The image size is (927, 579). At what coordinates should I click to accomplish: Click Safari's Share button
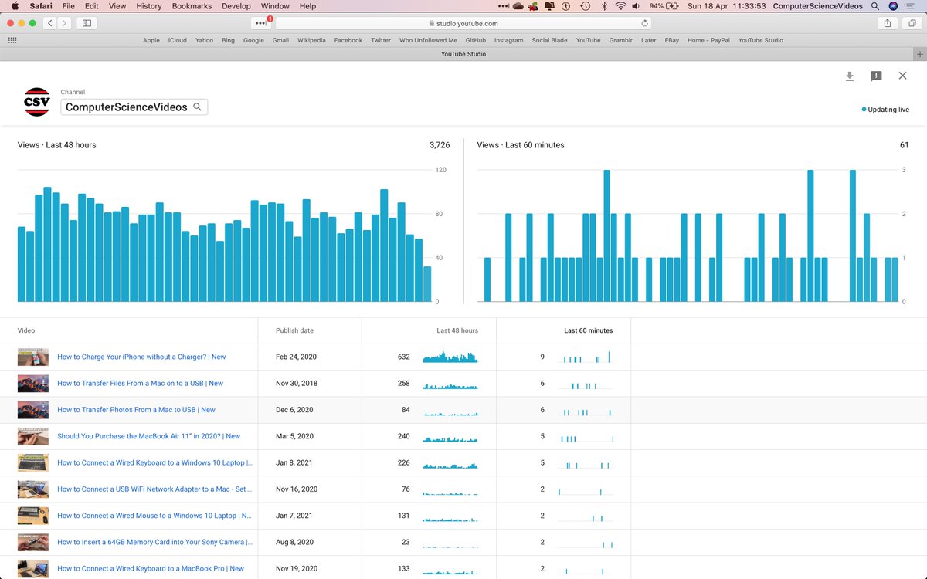(888, 23)
